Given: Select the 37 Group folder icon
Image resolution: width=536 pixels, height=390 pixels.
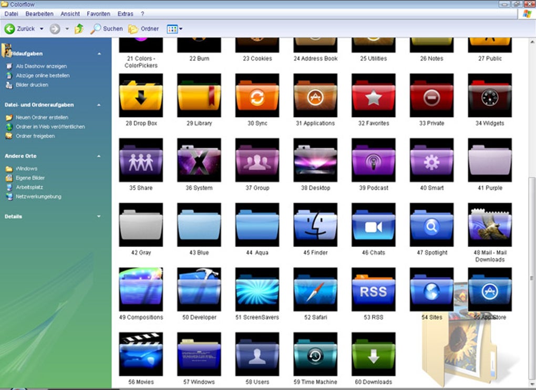Looking at the screenshot, I should click(x=257, y=160).
